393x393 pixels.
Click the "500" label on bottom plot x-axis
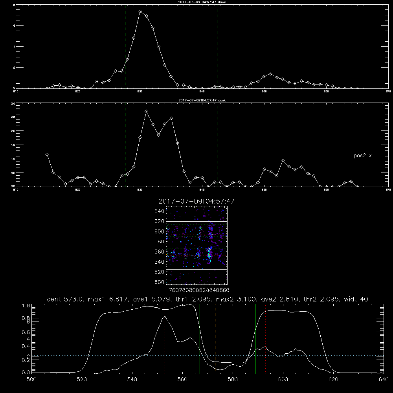[x=31, y=380]
